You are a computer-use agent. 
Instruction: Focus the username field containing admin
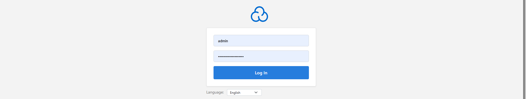pos(261,41)
